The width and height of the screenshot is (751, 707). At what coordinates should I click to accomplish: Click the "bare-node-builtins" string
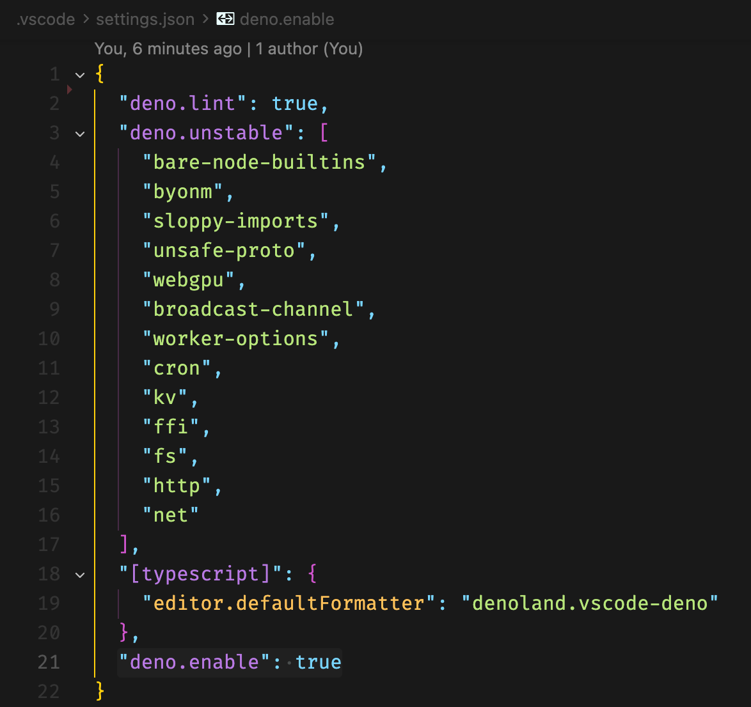pyautogui.click(x=259, y=162)
